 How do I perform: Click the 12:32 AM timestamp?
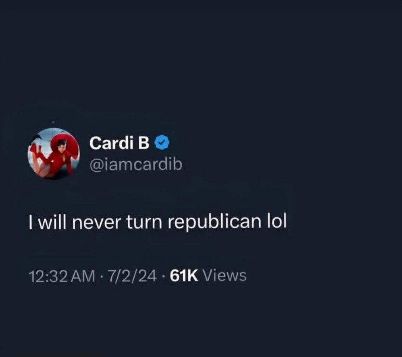point(62,277)
